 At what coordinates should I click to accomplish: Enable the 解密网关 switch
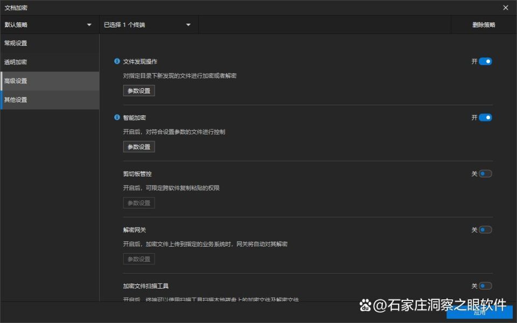485,229
